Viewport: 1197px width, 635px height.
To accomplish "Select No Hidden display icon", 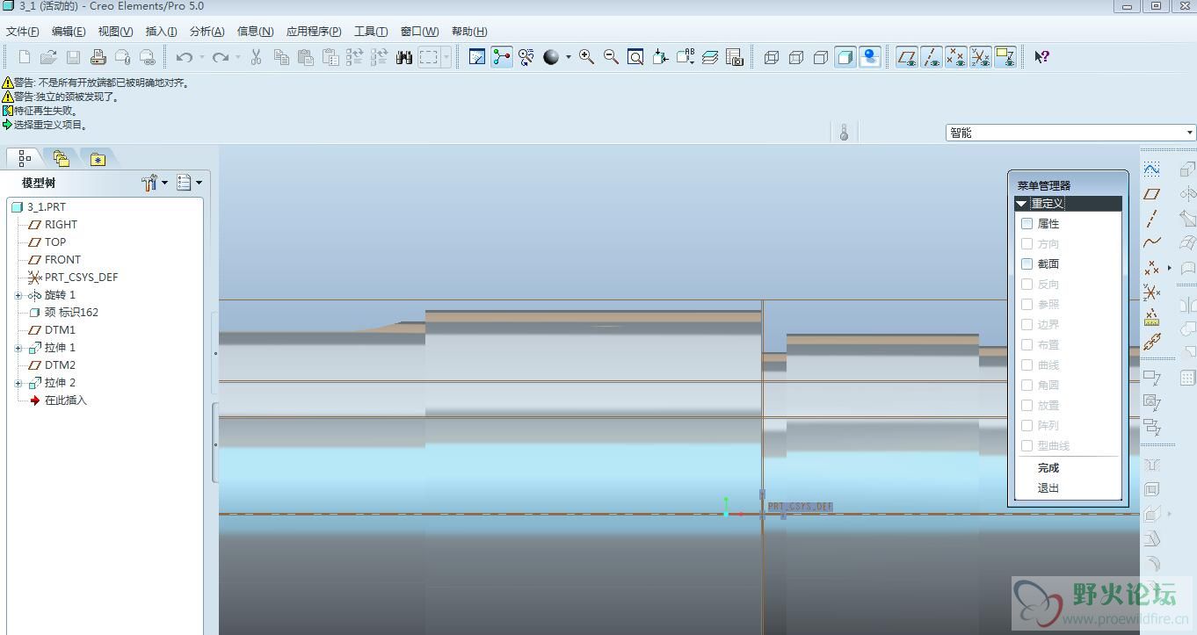I will click(821, 57).
